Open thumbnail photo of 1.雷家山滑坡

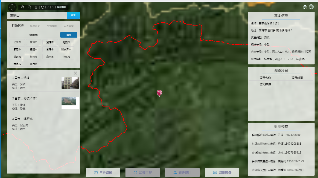[70, 83]
